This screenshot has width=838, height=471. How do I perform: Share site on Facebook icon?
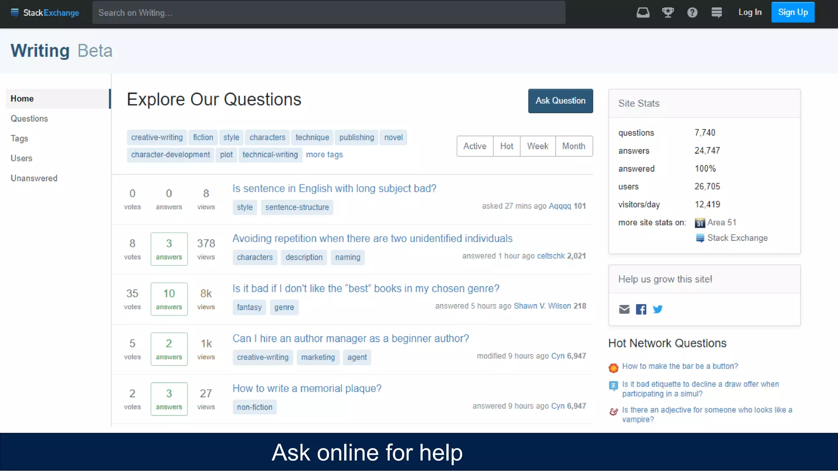pos(641,310)
